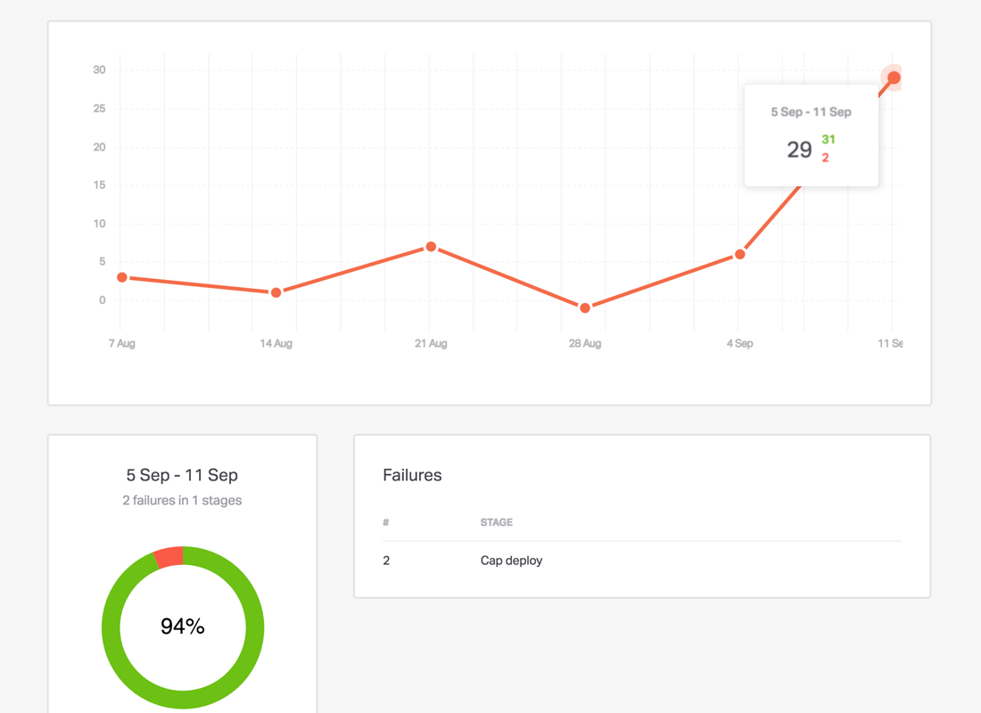This screenshot has height=713, width=981.
Task: Click the Failures panel title
Action: [x=412, y=475]
